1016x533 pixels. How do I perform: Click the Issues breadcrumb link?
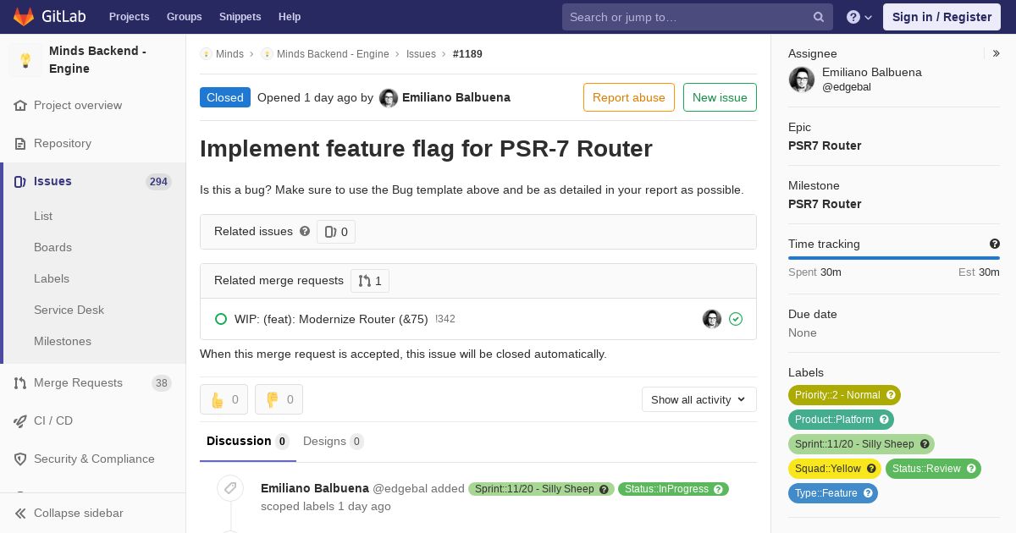click(x=421, y=54)
